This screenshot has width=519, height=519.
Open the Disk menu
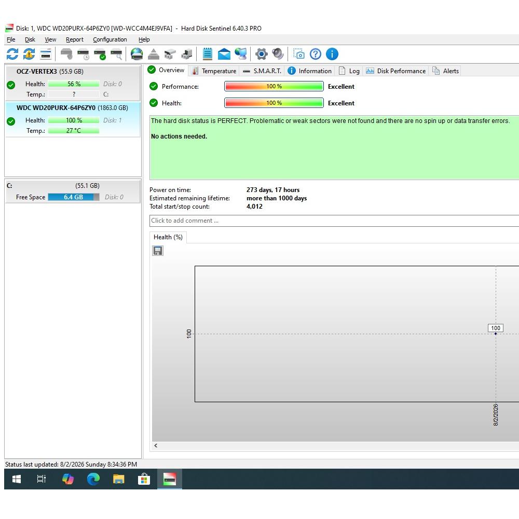coord(30,39)
